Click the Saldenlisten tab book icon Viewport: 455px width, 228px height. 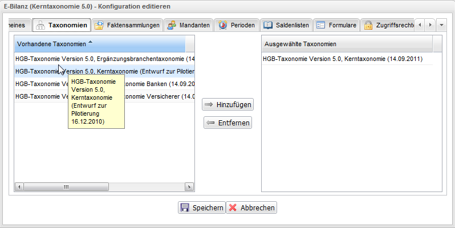[268, 25]
